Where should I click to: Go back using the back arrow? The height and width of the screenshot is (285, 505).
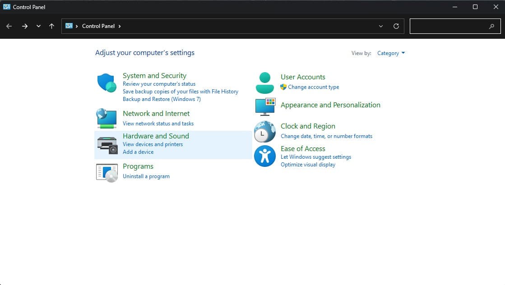[x=9, y=26]
